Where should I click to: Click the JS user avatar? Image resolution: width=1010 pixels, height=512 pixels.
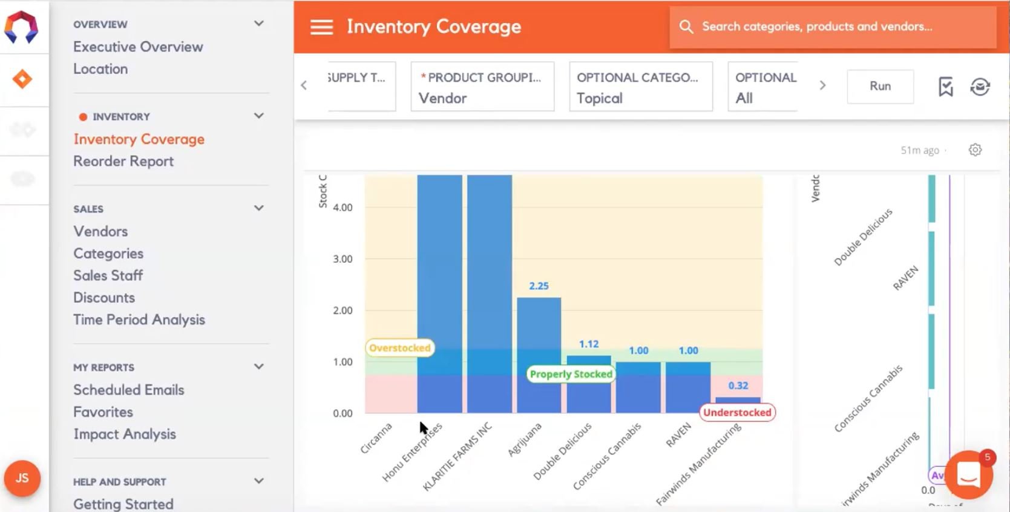click(x=22, y=478)
